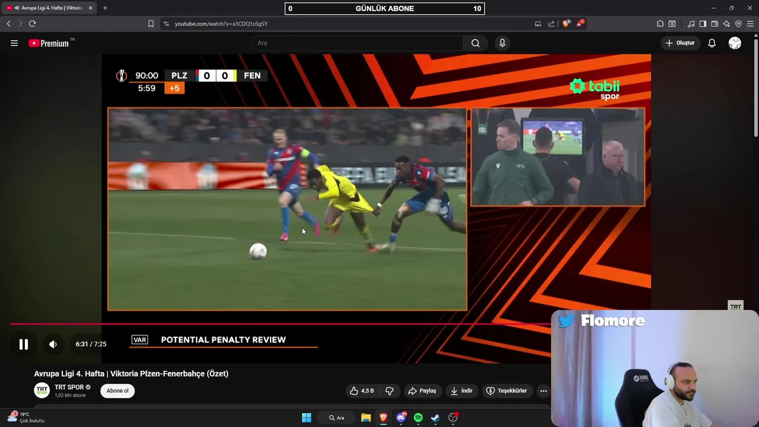The width and height of the screenshot is (759, 427).
Task: Select the Avrupa Ligi 4. Hafta browser tab
Action: tap(49, 8)
